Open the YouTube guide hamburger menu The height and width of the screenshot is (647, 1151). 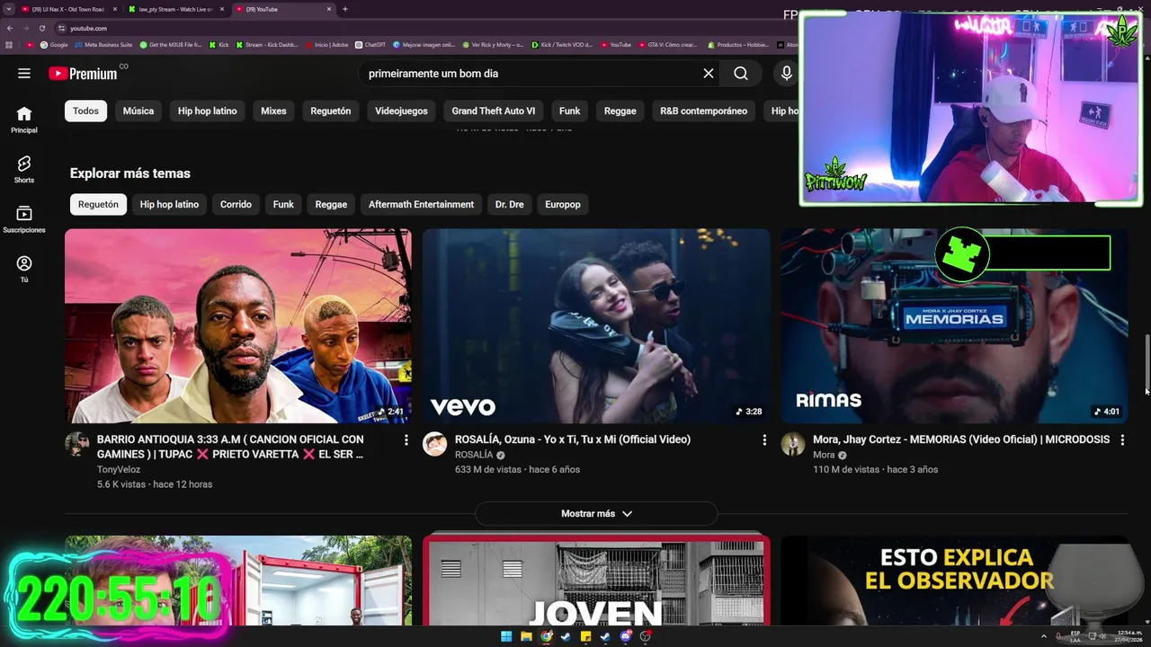click(x=24, y=74)
